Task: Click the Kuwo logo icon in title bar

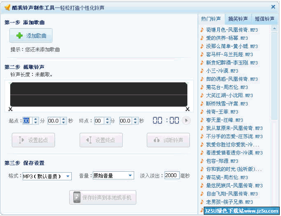Action: (7, 8)
